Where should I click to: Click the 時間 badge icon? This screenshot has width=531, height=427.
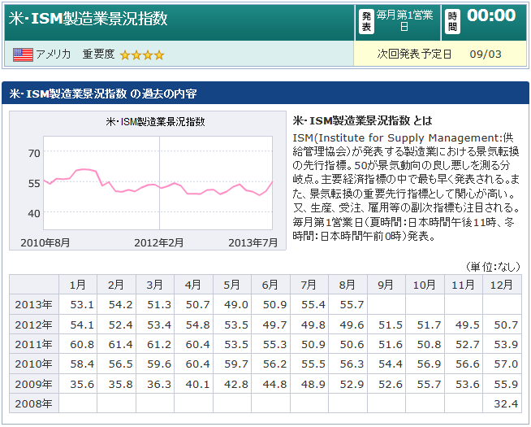tap(452, 21)
